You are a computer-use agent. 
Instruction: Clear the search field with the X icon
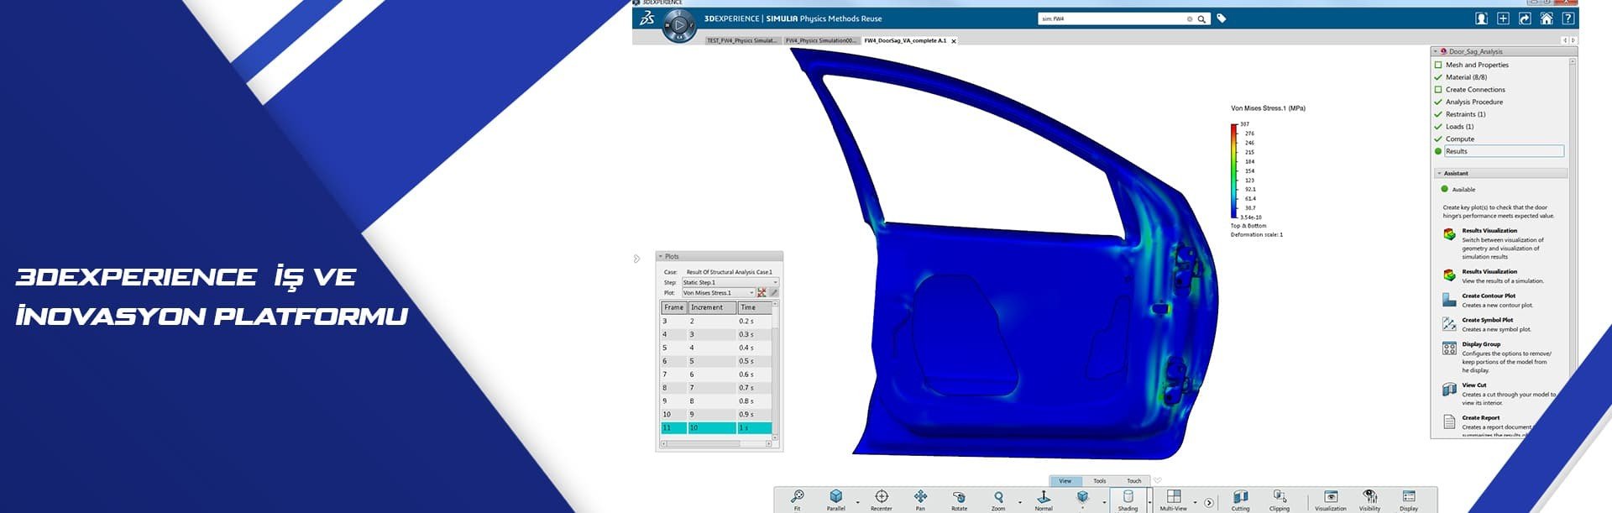click(1189, 18)
